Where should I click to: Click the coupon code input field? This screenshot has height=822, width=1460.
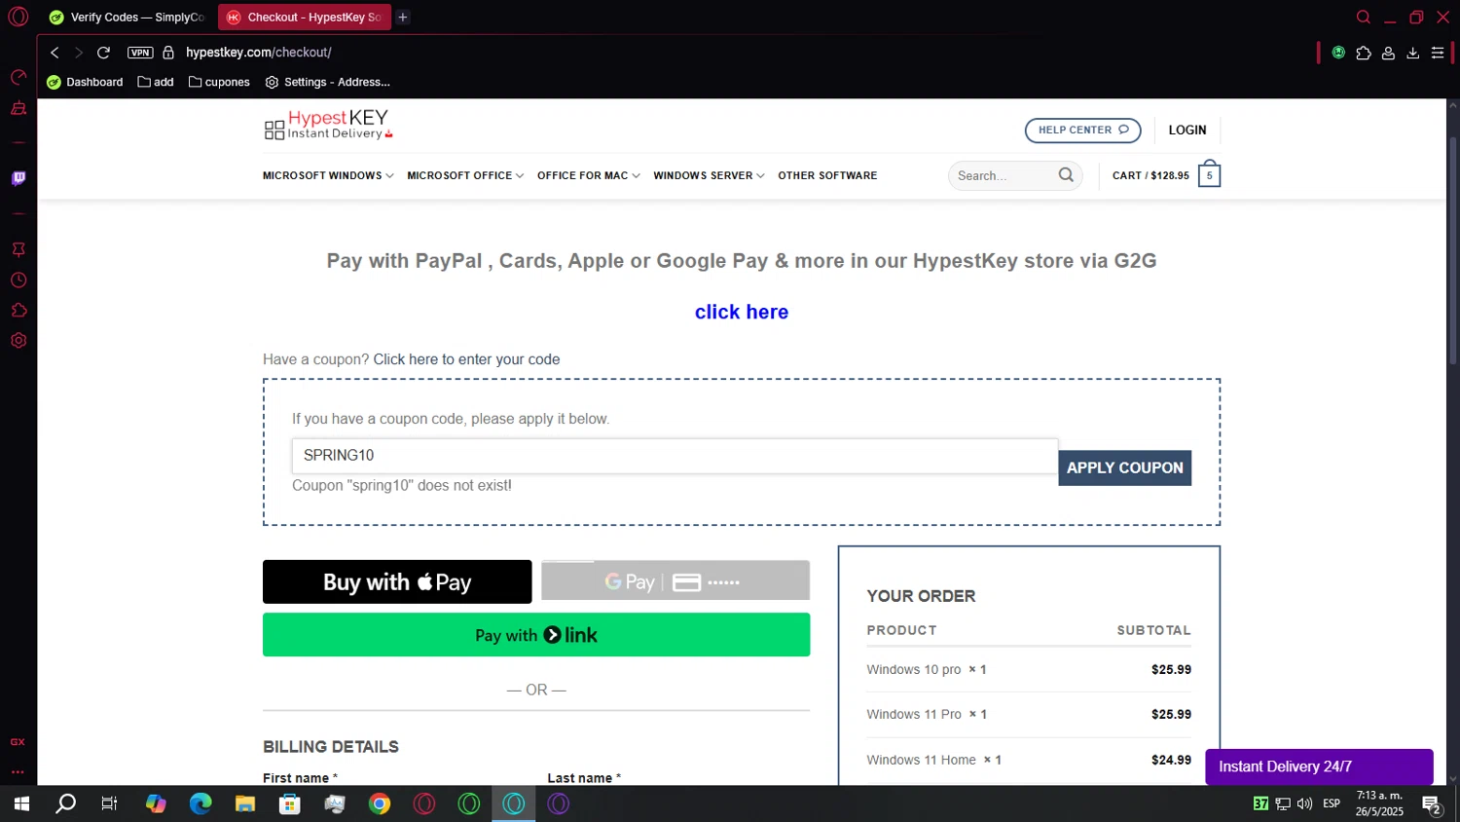click(675, 456)
